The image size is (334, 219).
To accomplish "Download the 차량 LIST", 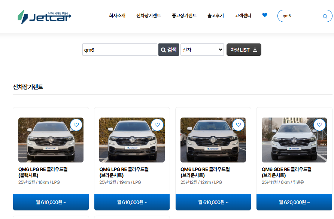I will (x=244, y=50).
